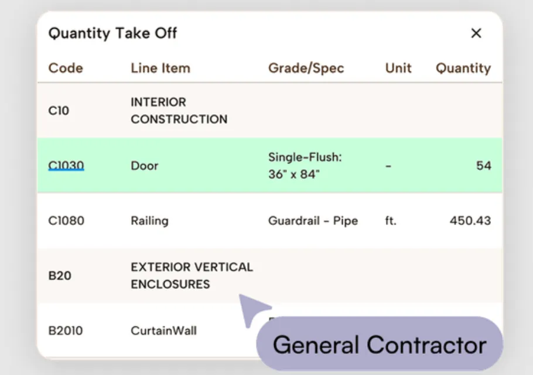Select the Door line item row
Viewport: 533px width, 375px height.
(145, 166)
